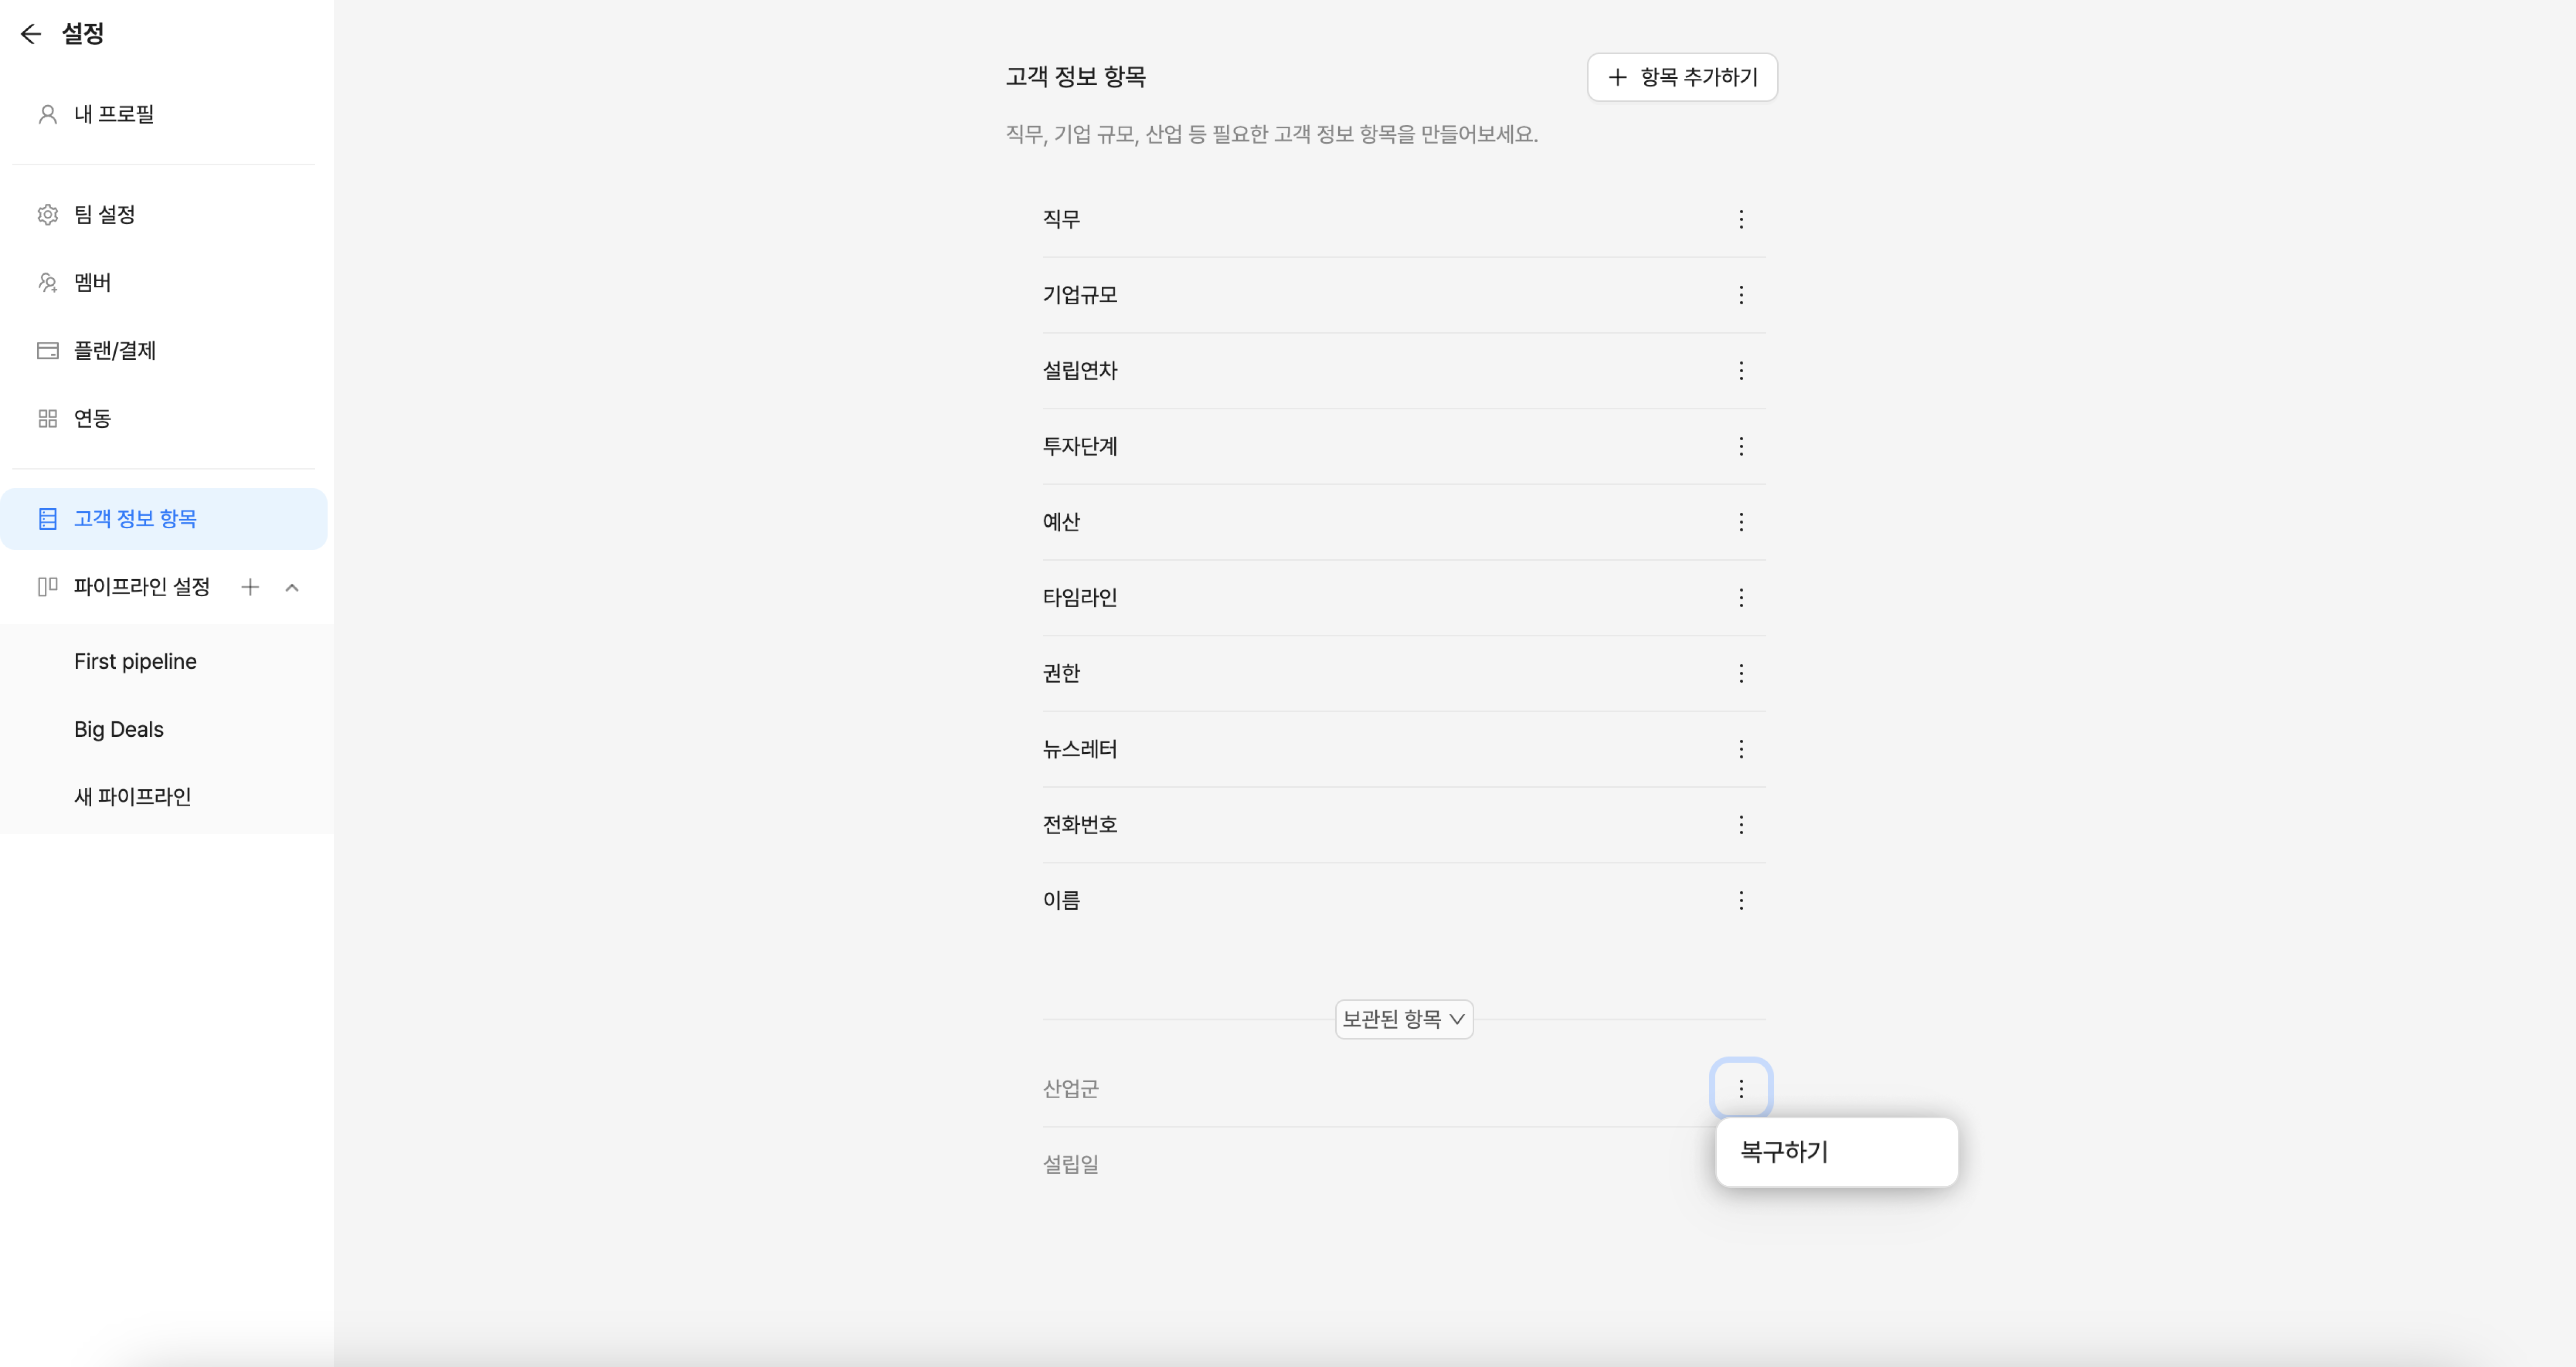This screenshot has height=1367, width=2576.
Task: Open the three-dot menu for 기업규모
Action: (x=1740, y=295)
